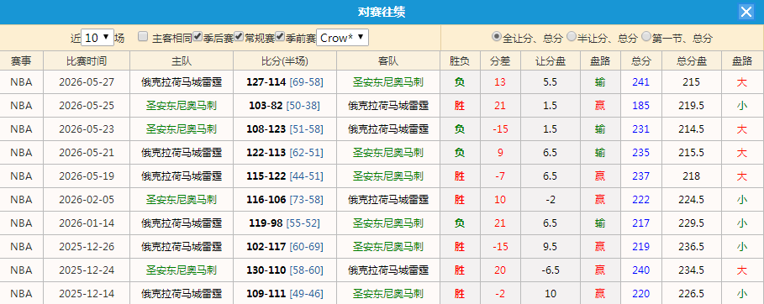The width and height of the screenshot is (764, 304).
Task: Click point difference -2 in 分差 column
Action: [x=500, y=294]
